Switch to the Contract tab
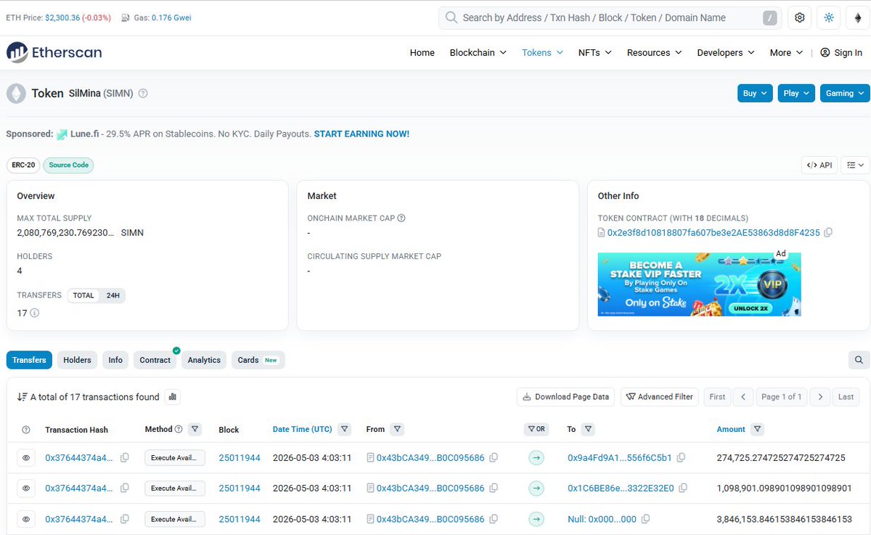 coord(155,360)
